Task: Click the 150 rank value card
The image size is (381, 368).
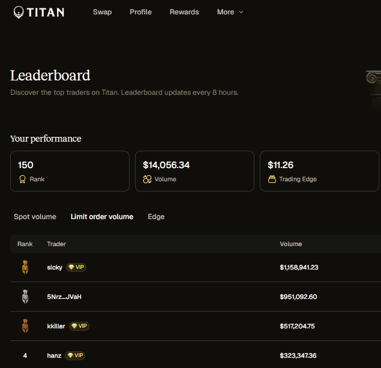Action: [x=70, y=171]
